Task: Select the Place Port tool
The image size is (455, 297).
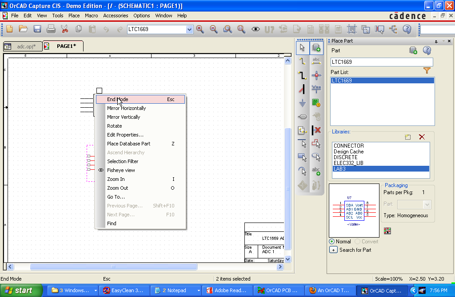Action: pyautogui.click(x=302, y=117)
